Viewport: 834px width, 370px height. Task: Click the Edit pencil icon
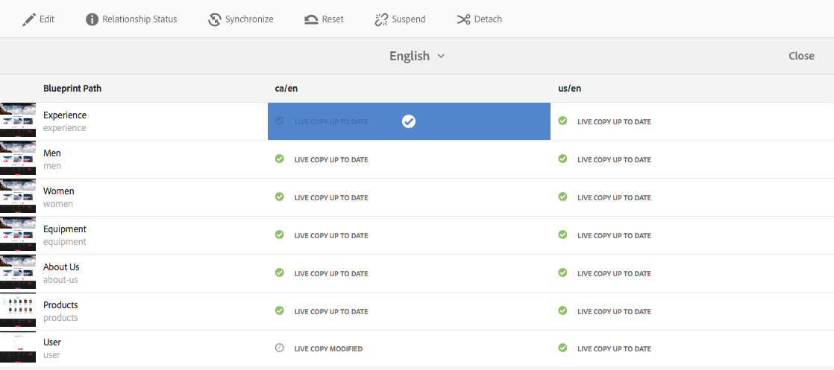click(x=29, y=19)
